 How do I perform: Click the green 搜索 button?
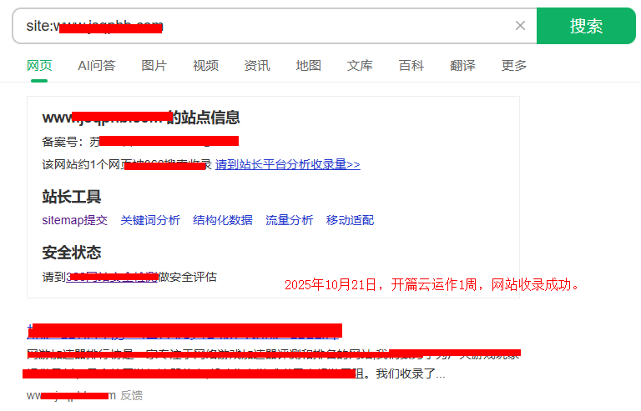586,26
